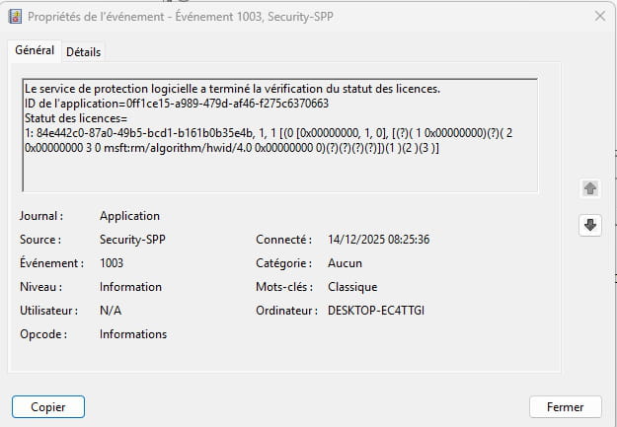Go to previous event with up arrow
The width and height of the screenshot is (617, 427).
(x=589, y=188)
